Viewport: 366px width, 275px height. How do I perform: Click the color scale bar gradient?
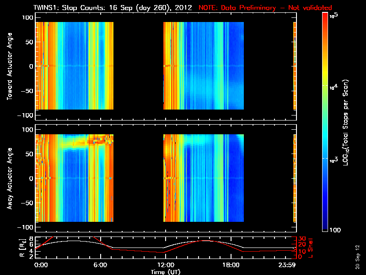coord(325,122)
